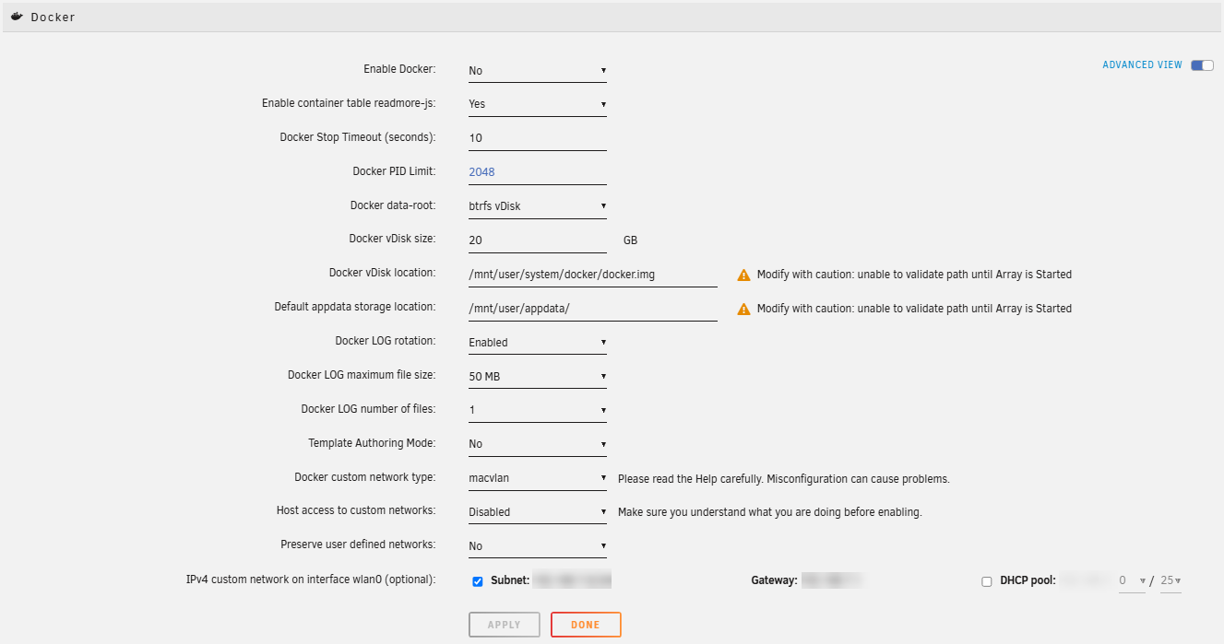
Task: Enable the DHCP pool checkbox
Action: click(986, 580)
